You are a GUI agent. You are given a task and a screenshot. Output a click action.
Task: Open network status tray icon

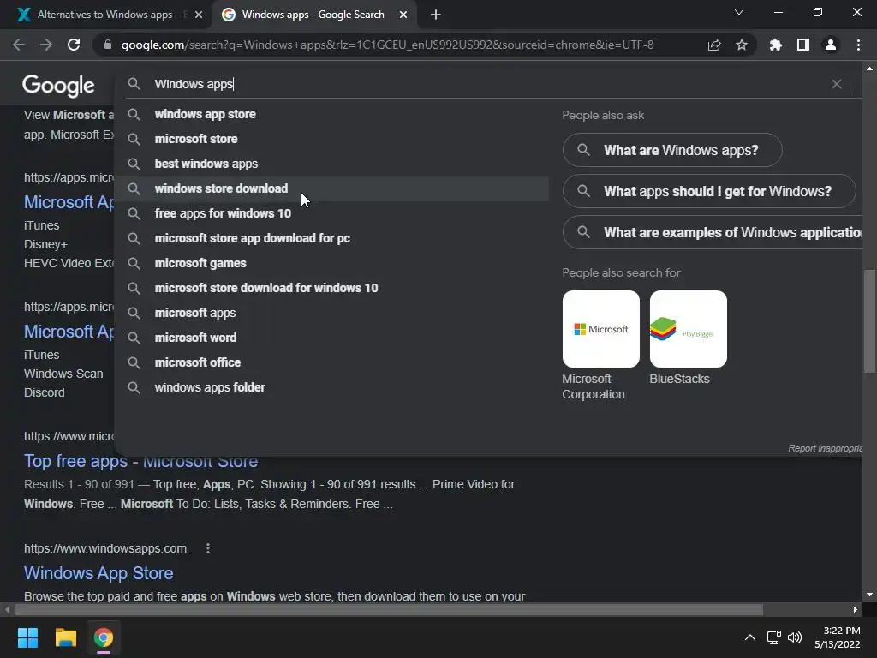click(x=774, y=637)
